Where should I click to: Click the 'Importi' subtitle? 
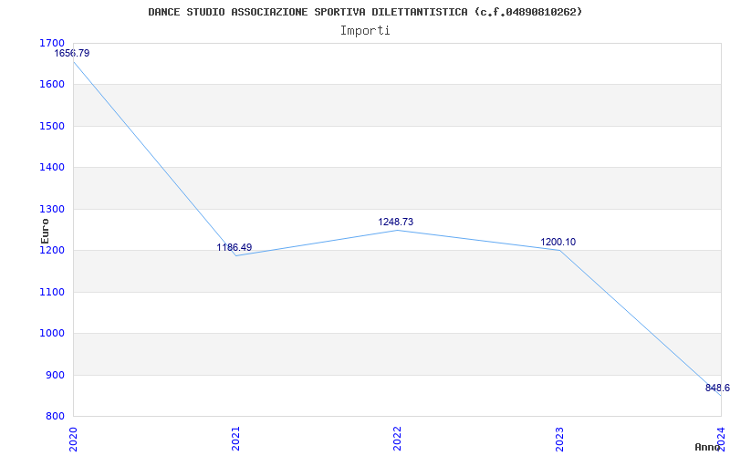click(365, 31)
